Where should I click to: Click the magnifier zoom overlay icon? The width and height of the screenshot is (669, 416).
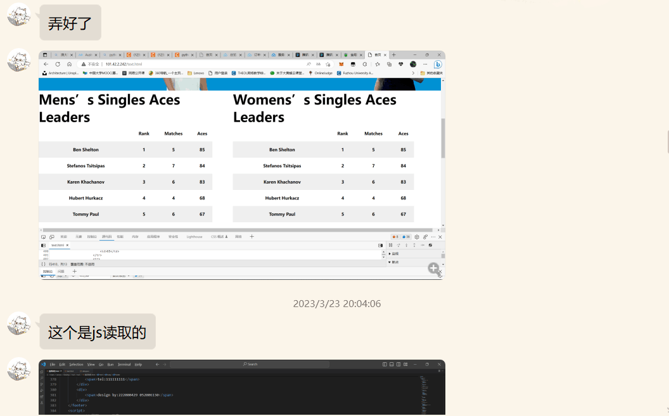(x=433, y=268)
